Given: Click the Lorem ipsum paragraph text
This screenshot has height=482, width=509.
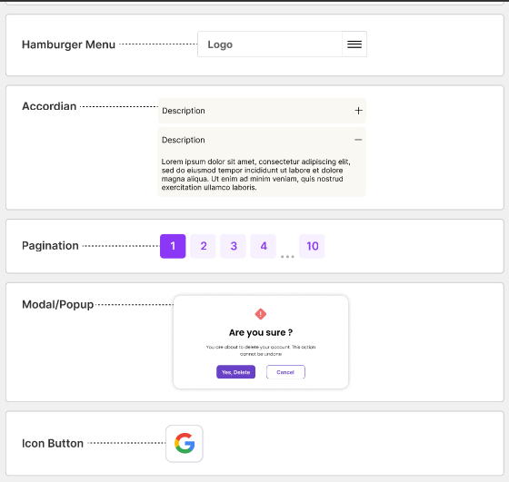Looking at the screenshot, I should tap(256, 174).
